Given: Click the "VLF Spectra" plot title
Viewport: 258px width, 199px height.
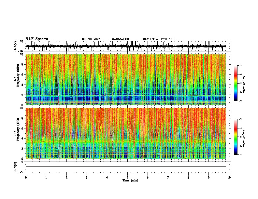Looking at the screenshot, I should (x=37, y=39).
